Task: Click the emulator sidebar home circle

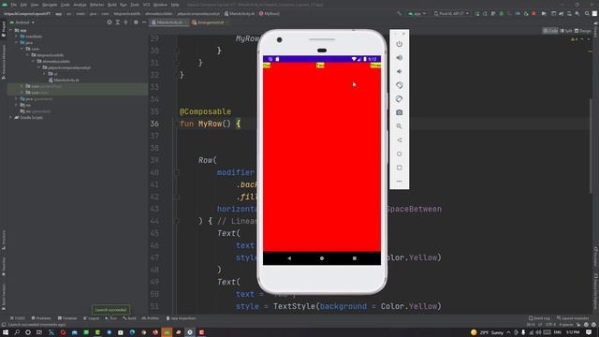Action: (400, 154)
